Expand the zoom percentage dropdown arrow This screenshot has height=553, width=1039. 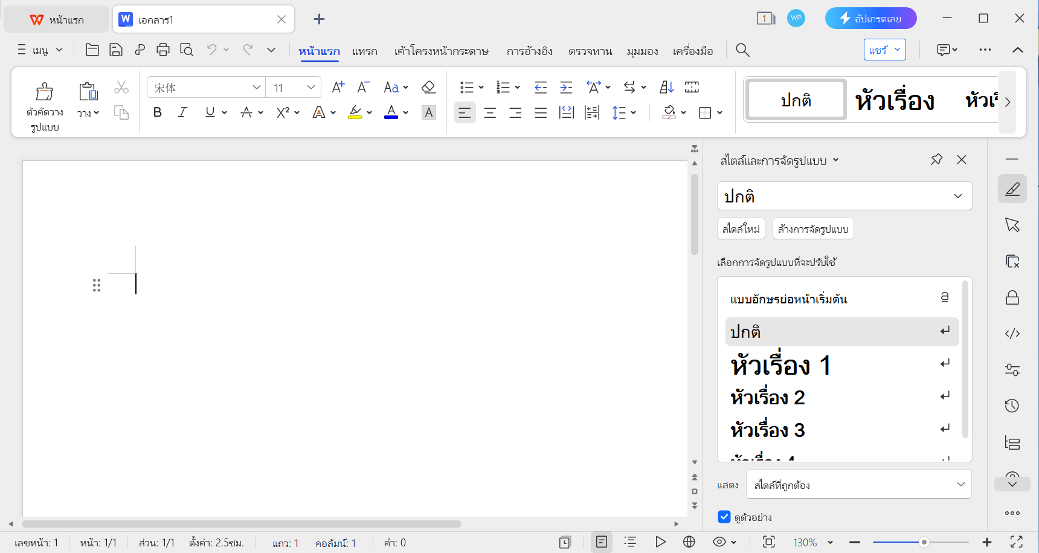(x=830, y=542)
